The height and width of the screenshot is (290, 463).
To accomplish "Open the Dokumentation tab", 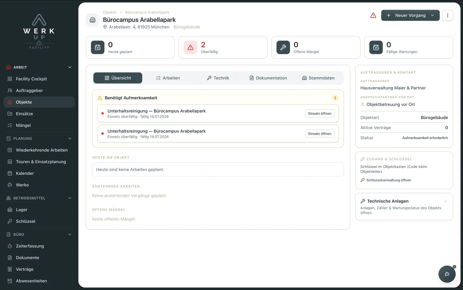I will (x=268, y=78).
